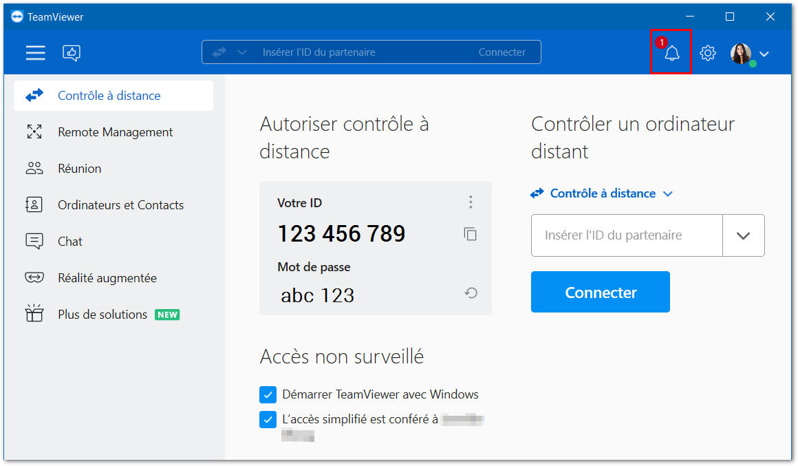Open the feedback thumbs-up icon

[72, 52]
